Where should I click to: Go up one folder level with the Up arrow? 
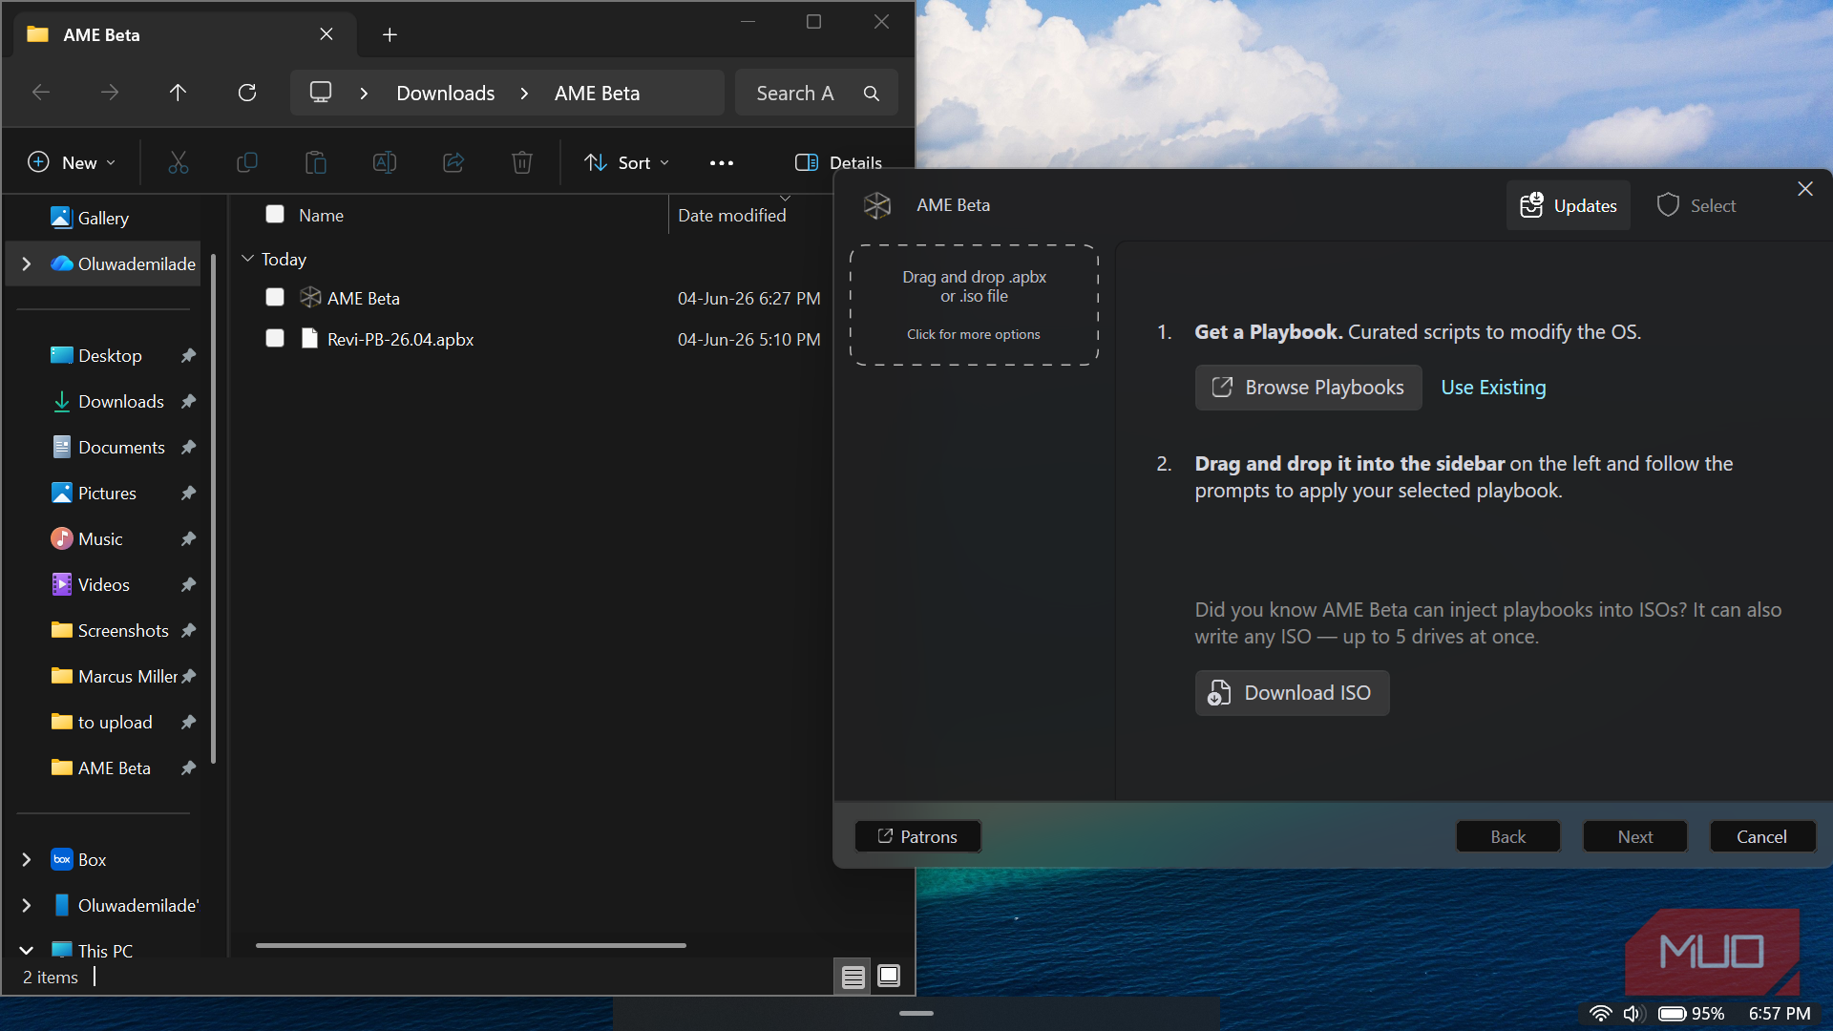(x=179, y=93)
